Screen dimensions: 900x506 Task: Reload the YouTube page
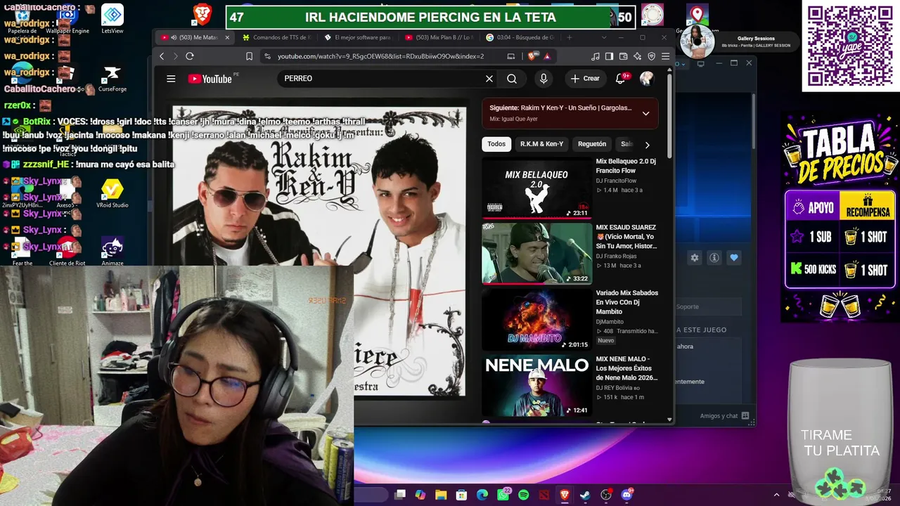click(x=190, y=56)
